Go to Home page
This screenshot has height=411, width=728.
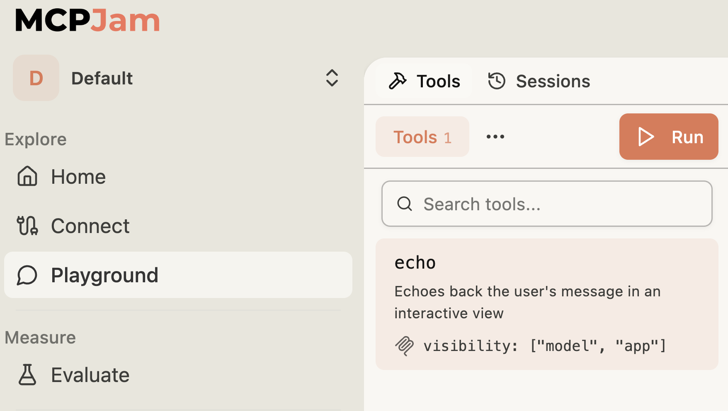(178, 177)
